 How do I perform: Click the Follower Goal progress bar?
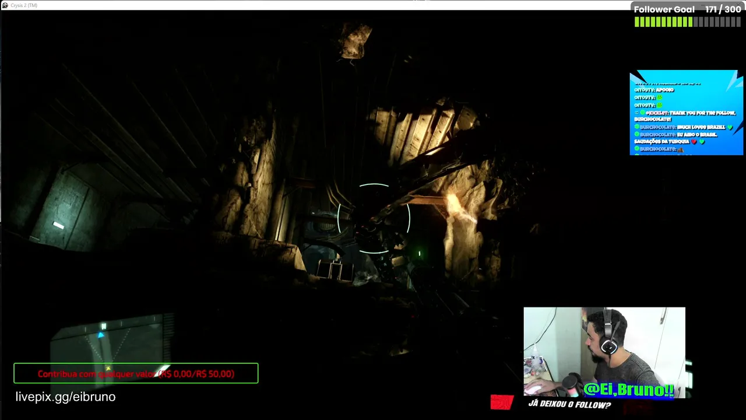(x=687, y=22)
